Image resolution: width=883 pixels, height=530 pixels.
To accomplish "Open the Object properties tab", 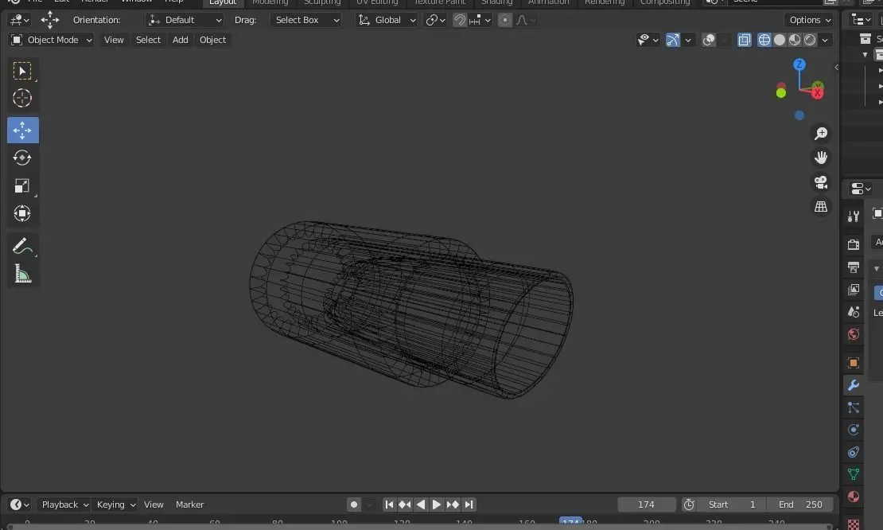I will click(854, 363).
